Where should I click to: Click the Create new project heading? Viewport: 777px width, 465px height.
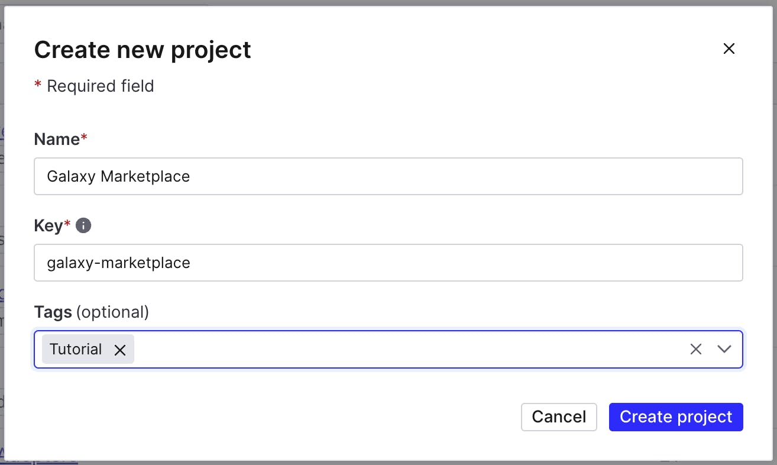point(143,50)
